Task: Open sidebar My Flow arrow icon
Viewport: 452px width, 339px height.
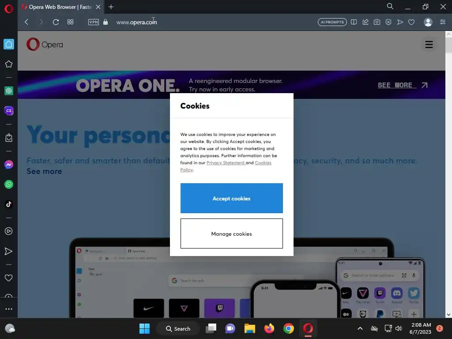Action: [9, 251]
